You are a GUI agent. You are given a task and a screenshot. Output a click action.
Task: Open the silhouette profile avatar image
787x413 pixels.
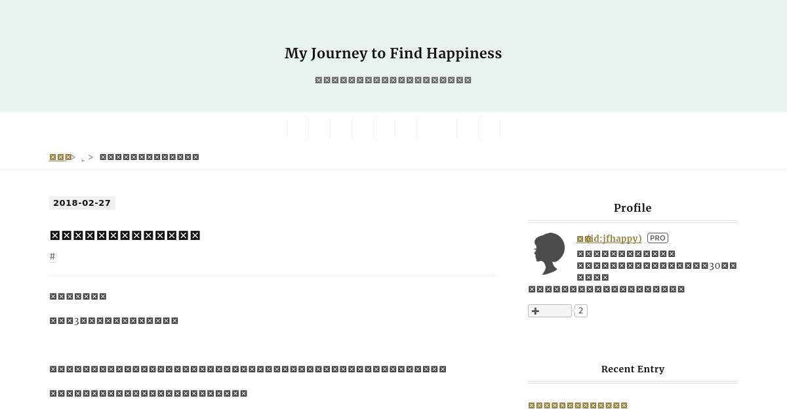(x=549, y=254)
